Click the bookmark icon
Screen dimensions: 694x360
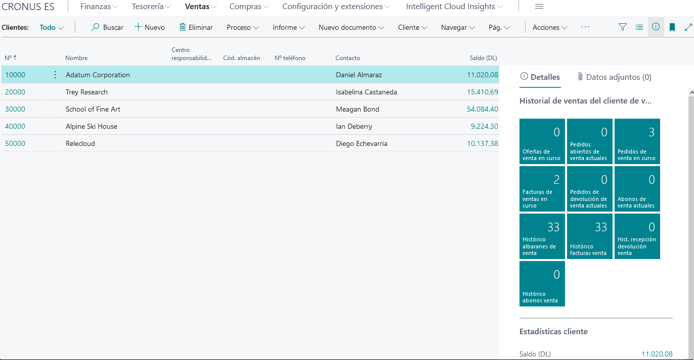[x=672, y=27]
